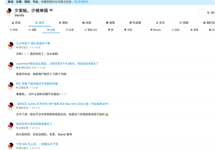Click the bookmark icon beside 书签
This screenshot has width=215, height=150.
pos(125,30)
